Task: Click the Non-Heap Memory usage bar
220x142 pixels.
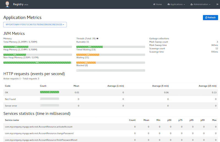Action: coord(38,63)
